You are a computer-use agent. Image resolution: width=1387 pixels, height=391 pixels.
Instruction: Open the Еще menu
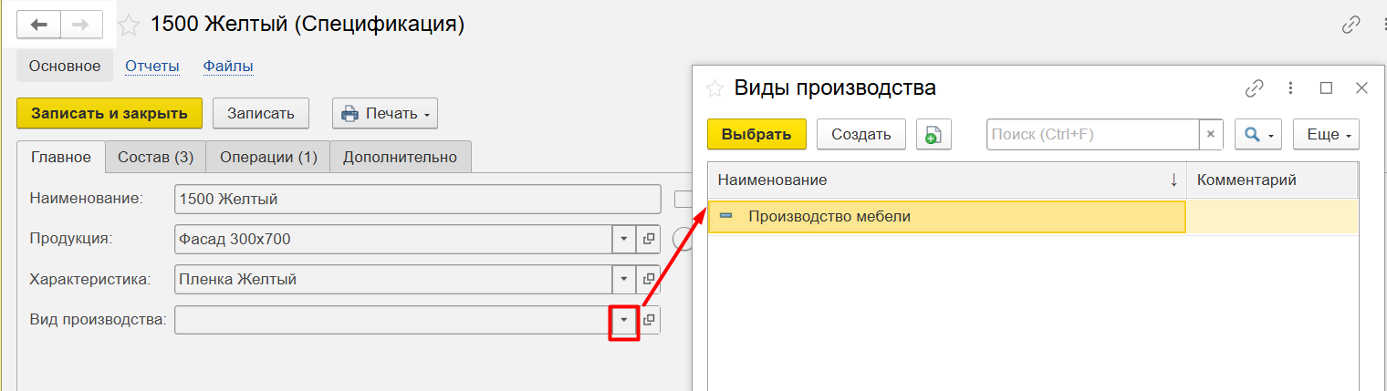pyautogui.click(x=1327, y=134)
